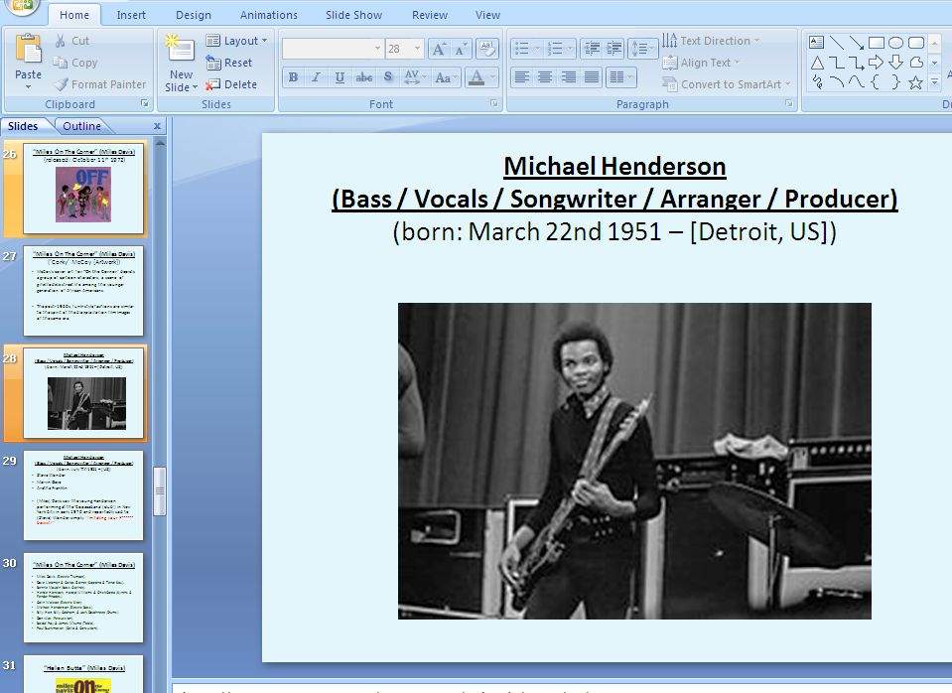Click the Reset slide button

[x=229, y=63]
